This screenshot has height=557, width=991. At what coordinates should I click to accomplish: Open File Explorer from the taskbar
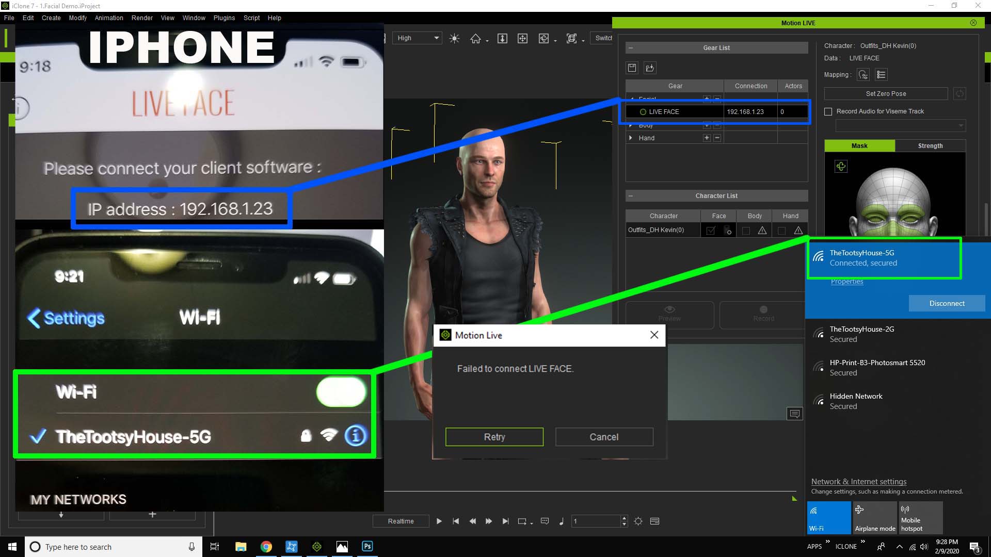[x=241, y=547]
